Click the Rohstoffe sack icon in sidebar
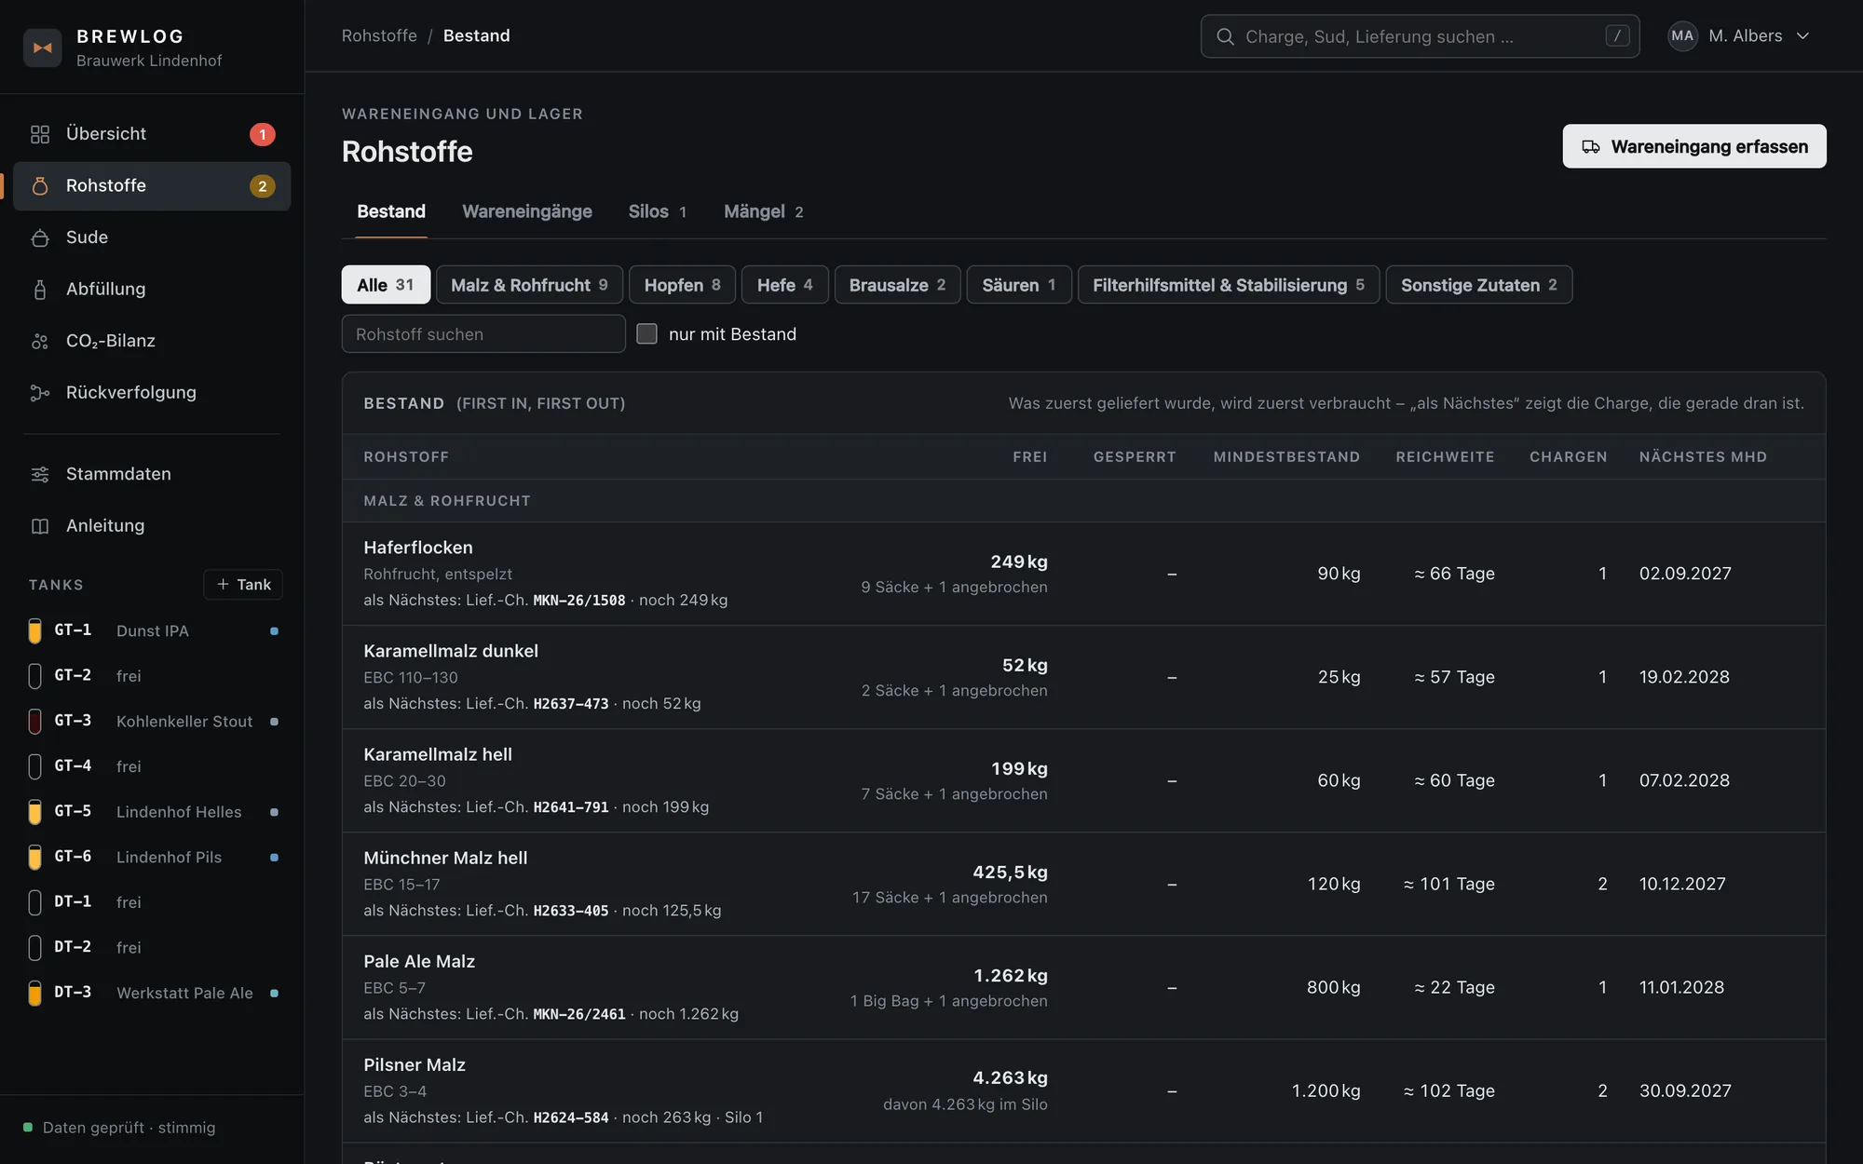 [x=39, y=186]
